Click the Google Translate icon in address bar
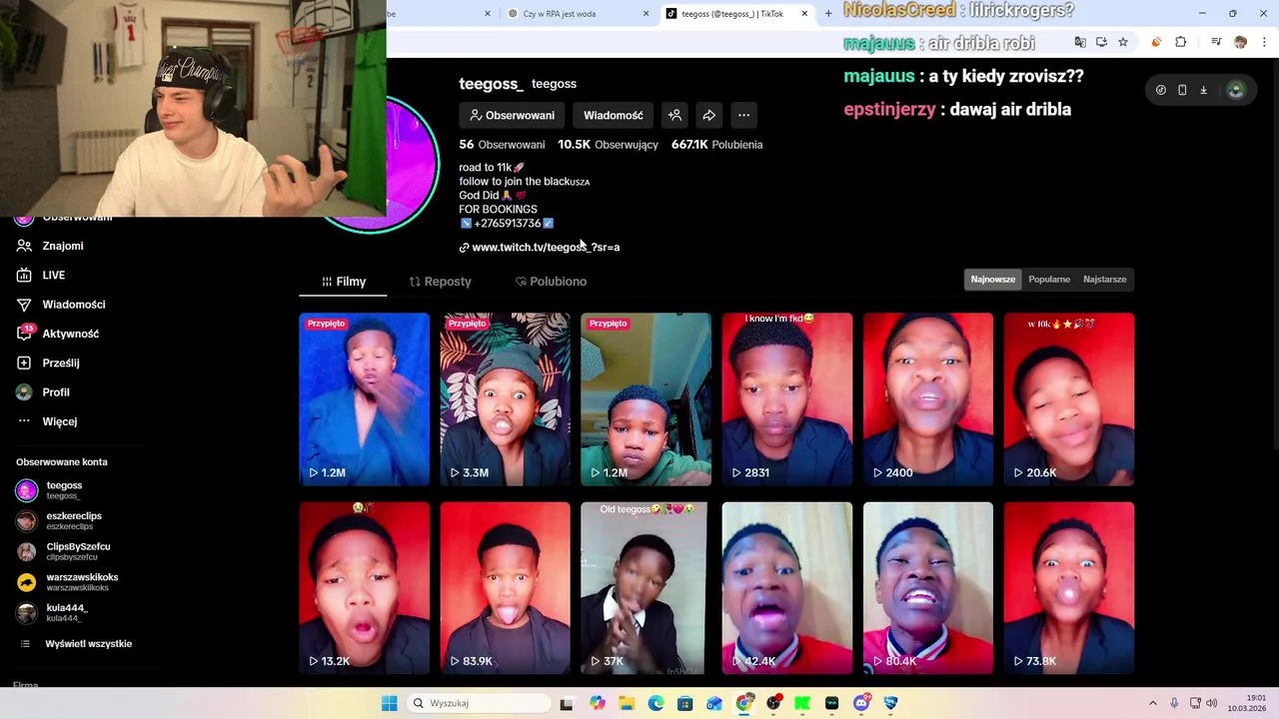1279x719 pixels. (x=1080, y=42)
